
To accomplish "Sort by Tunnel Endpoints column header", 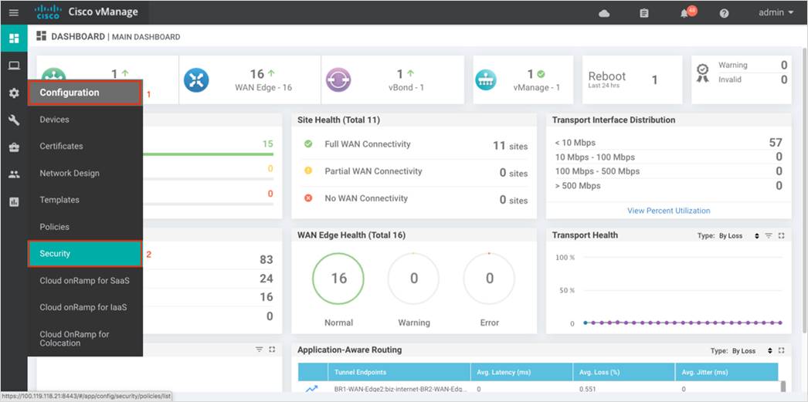I will [399, 372].
